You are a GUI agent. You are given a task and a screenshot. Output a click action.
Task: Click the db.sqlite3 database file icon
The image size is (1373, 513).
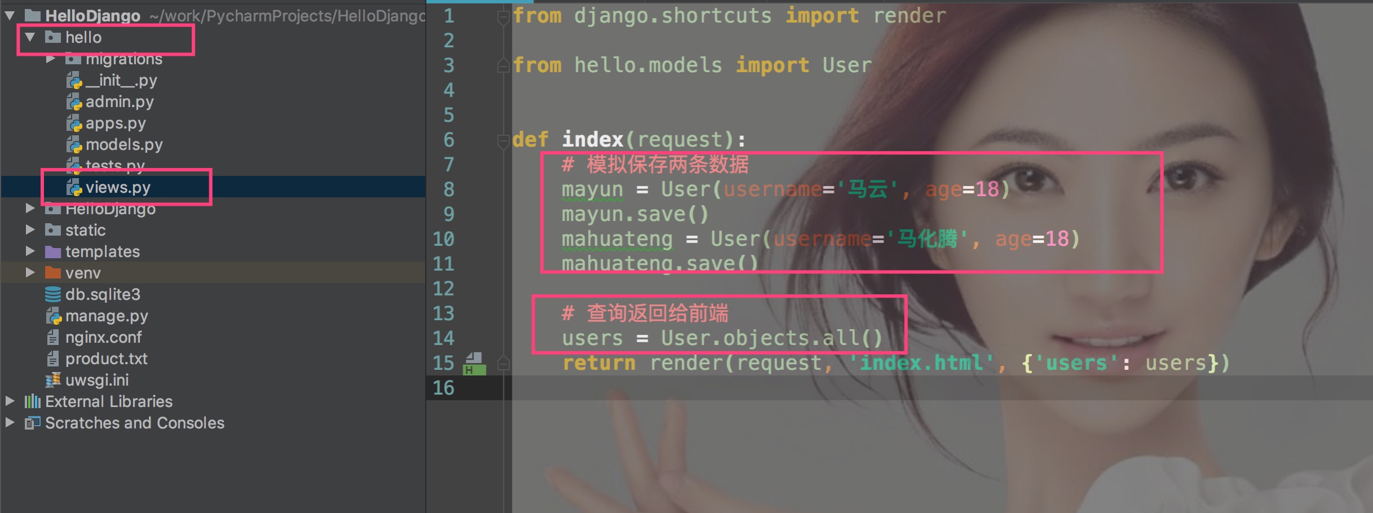click(x=53, y=294)
